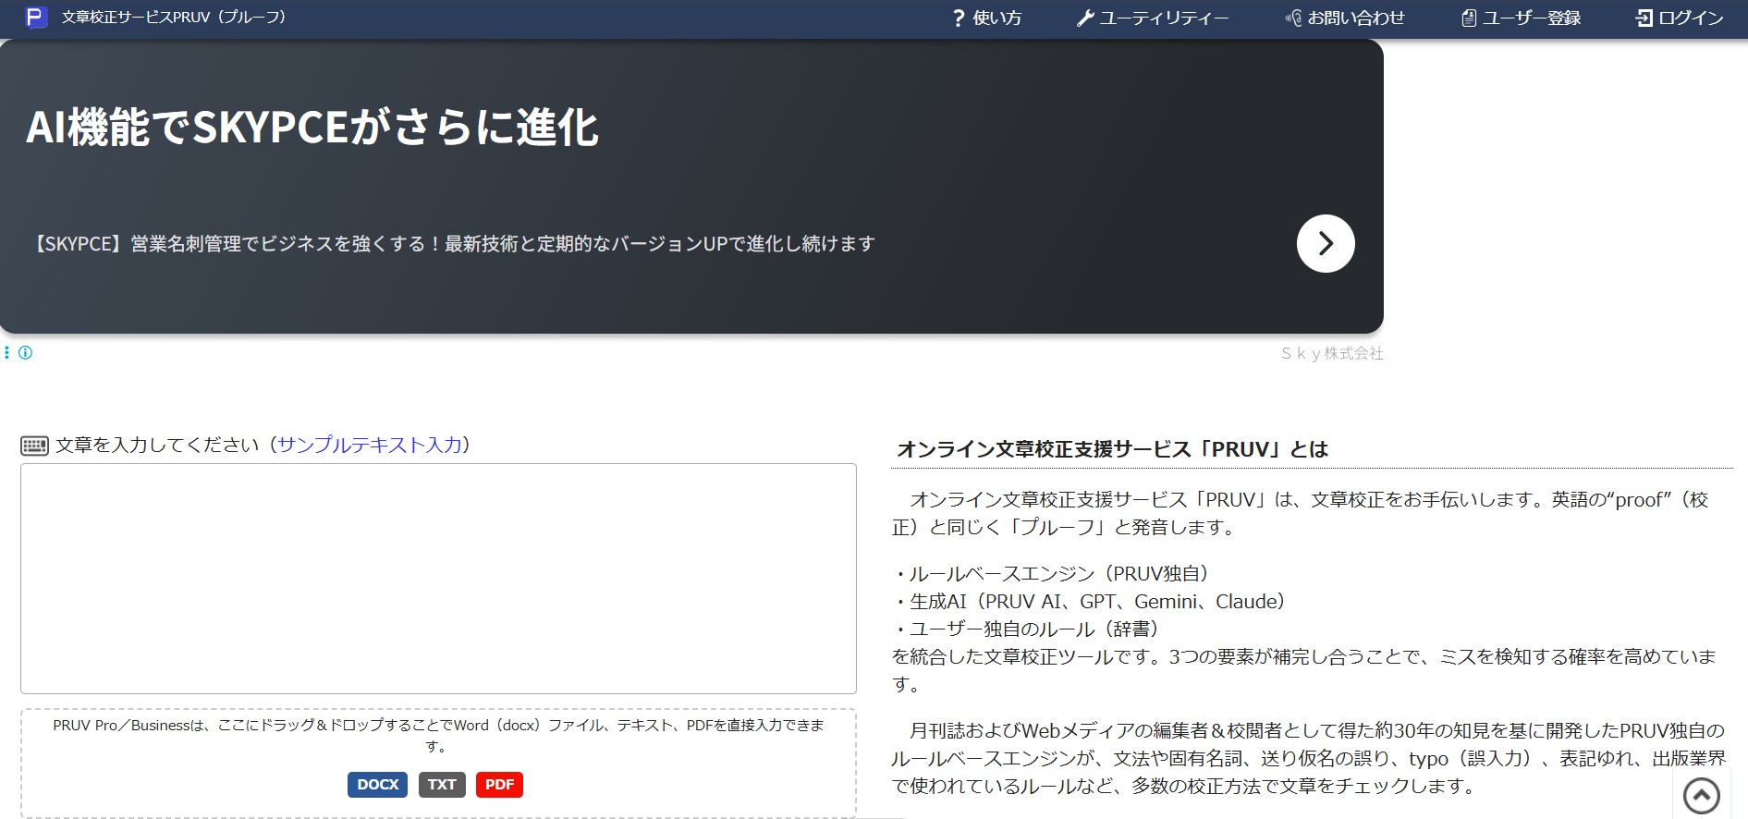
Task: Click the オンライン文章校正支援サービス「PRUV」とは heading
Action: pyautogui.click(x=1113, y=449)
